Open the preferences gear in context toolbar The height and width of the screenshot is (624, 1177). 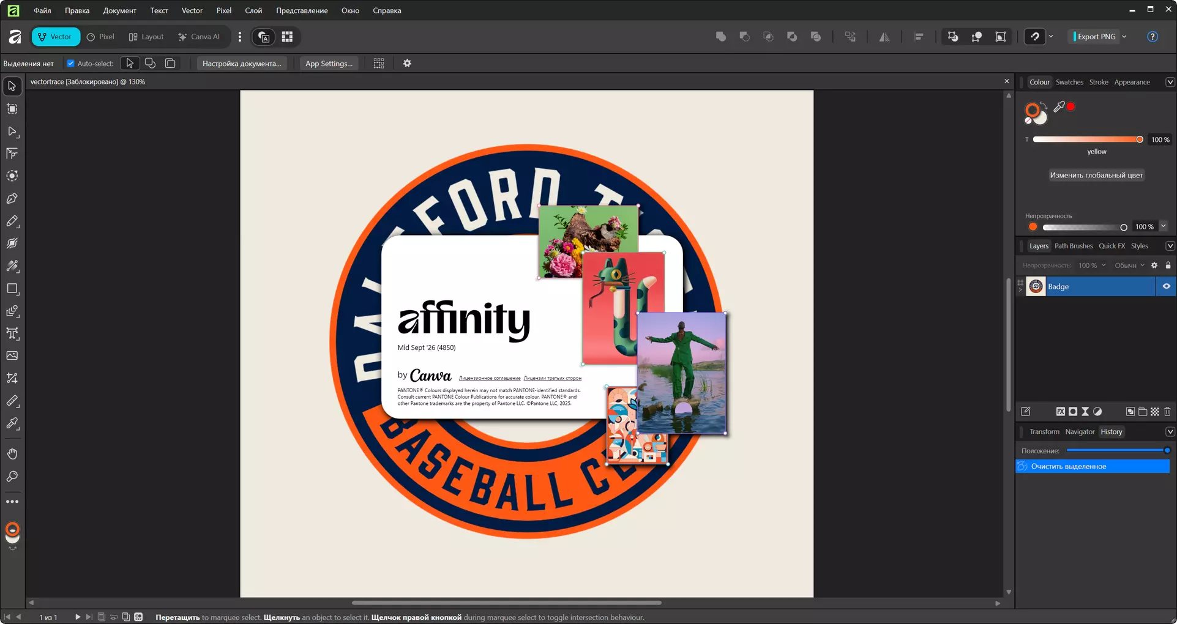coord(407,64)
